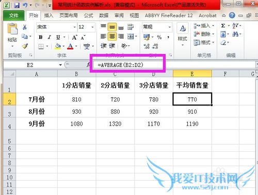Click the Sort and Filter icon

235,26
